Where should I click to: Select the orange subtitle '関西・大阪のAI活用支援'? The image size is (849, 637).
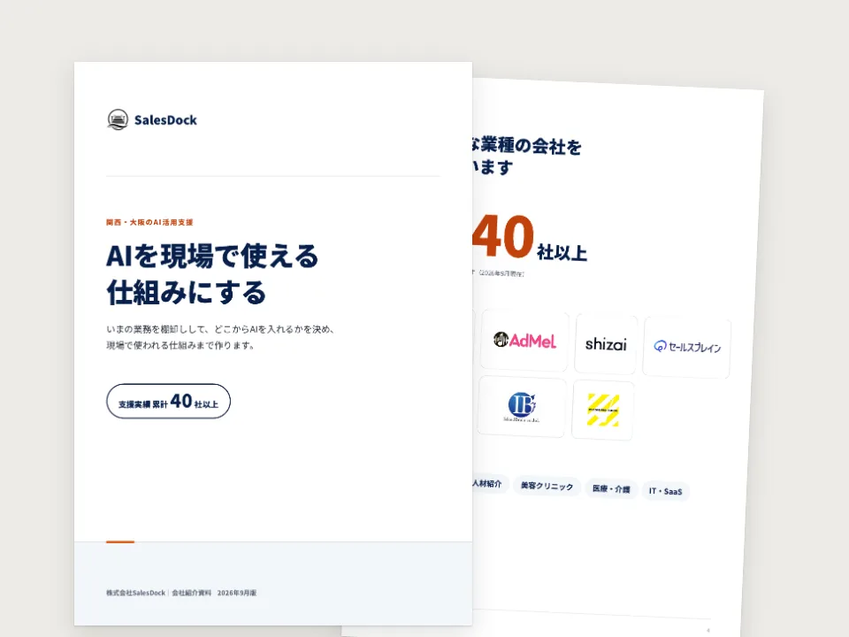point(149,222)
